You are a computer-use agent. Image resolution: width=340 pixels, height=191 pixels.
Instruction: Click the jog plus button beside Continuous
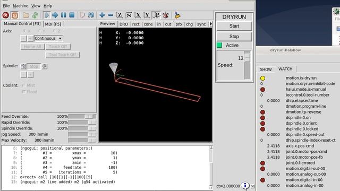coord(30,39)
